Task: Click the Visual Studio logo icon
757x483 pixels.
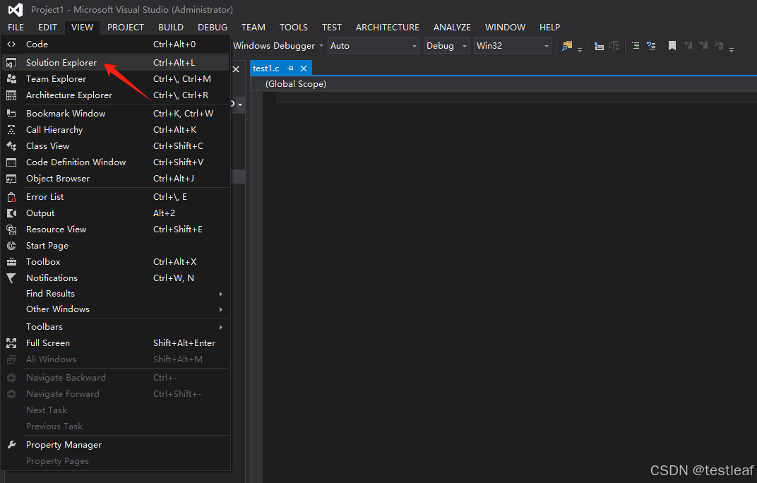Action: (16, 9)
